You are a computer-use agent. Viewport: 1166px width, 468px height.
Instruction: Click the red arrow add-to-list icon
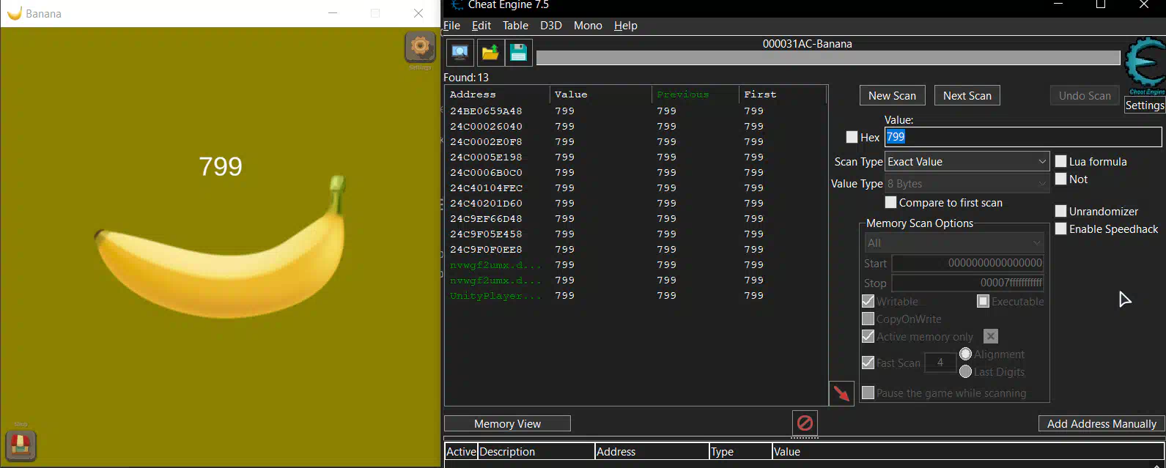point(841,393)
